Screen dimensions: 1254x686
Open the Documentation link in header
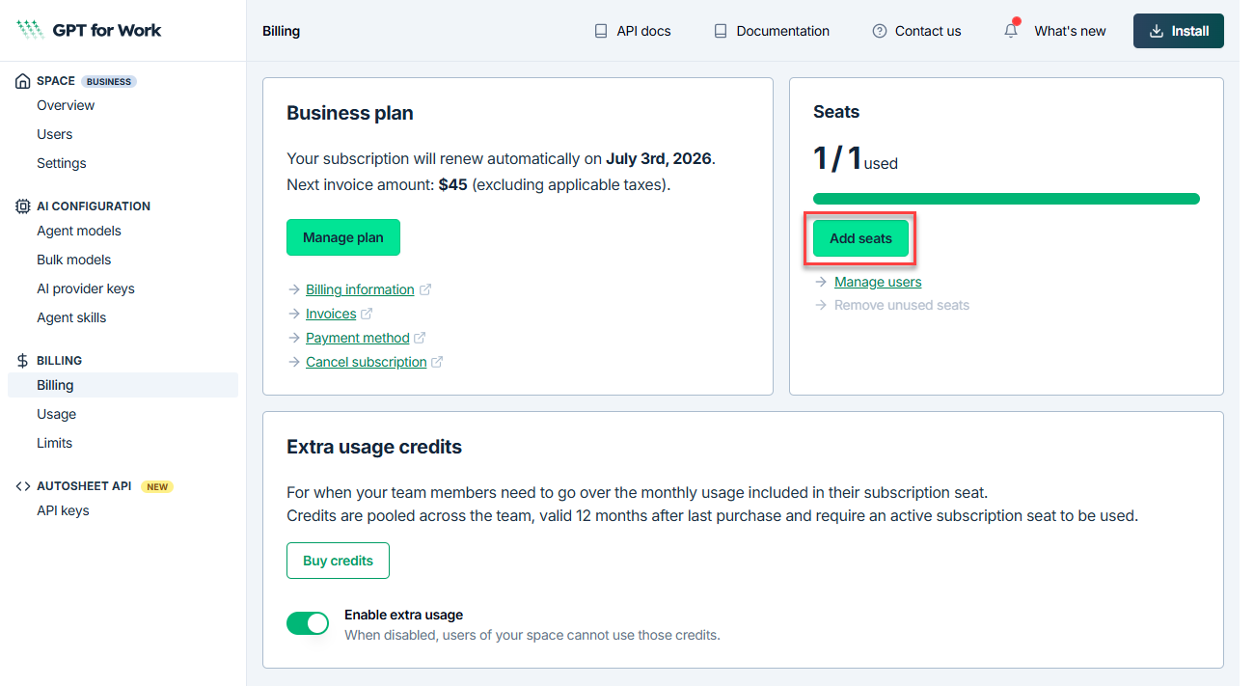(783, 31)
